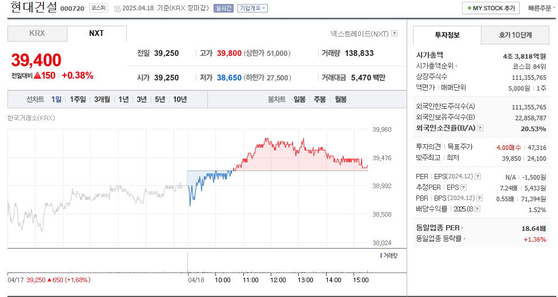
Task: Click the 4.00매수 investment opinion
Action: tap(508, 148)
